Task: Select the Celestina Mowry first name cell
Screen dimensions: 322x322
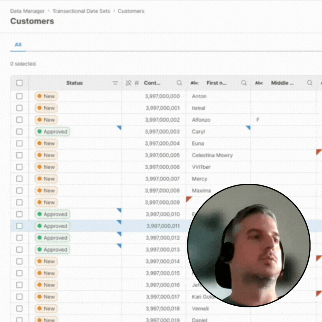Action: (212, 155)
